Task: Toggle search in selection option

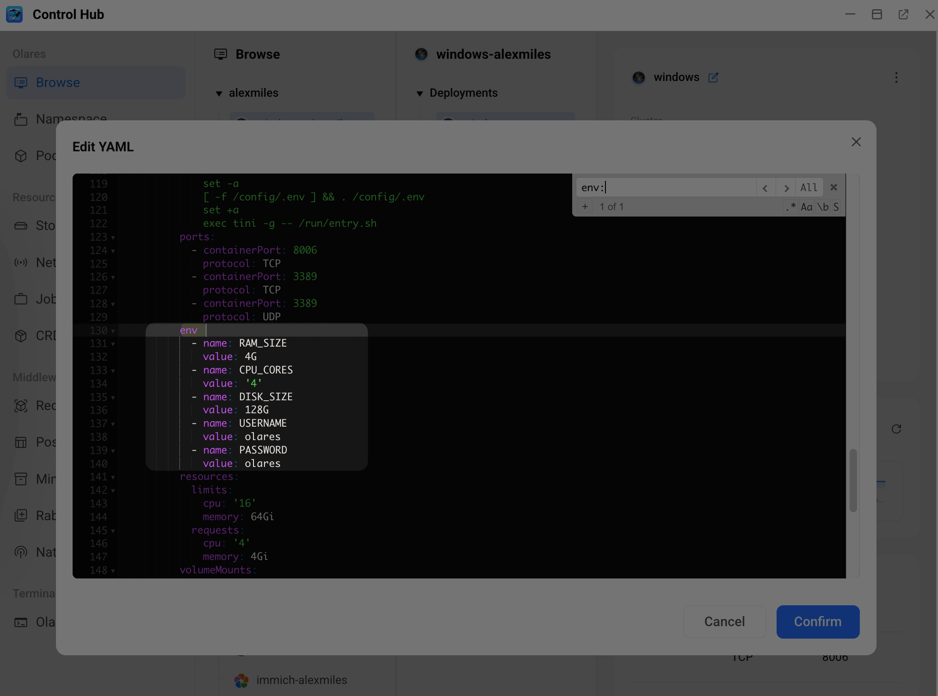Action: pos(836,207)
